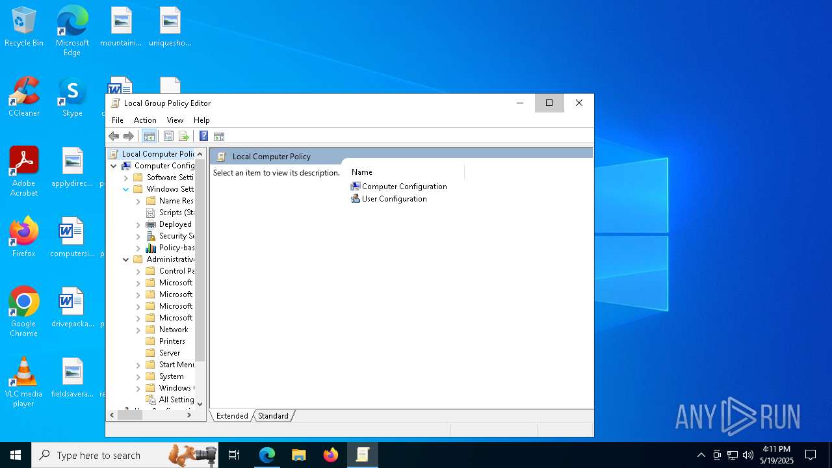Click the Type here to search box
The width and height of the screenshot is (832, 468).
coord(125,455)
